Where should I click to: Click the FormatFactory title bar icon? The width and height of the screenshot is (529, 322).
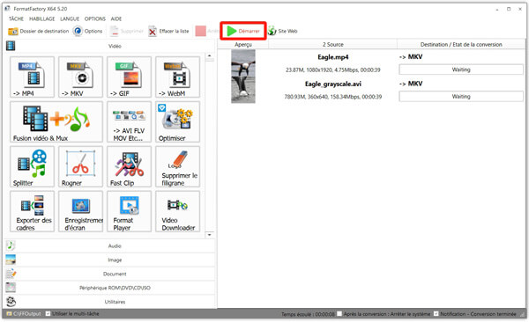tap(7, 9)
